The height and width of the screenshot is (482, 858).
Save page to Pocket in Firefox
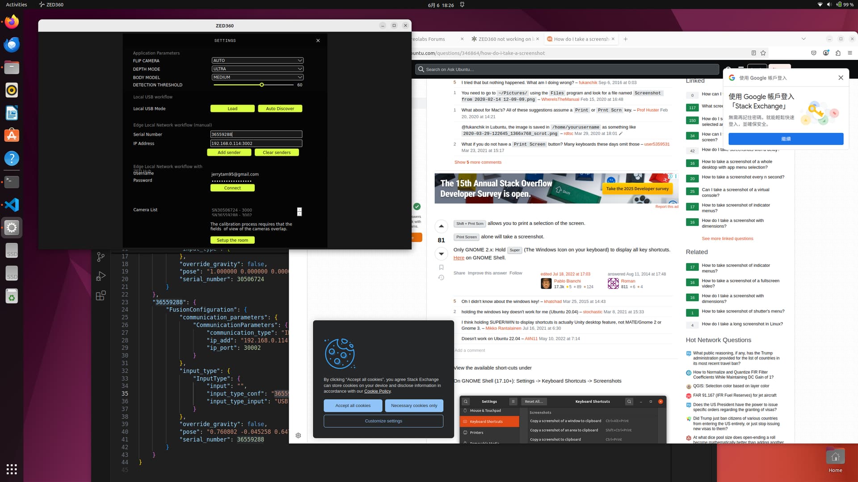coord(814,53)
